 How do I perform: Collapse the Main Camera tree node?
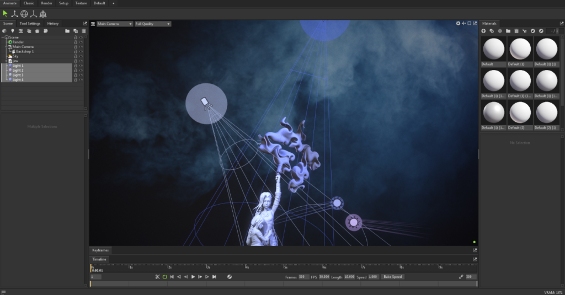pyautogui.click(x=7, y=47)
